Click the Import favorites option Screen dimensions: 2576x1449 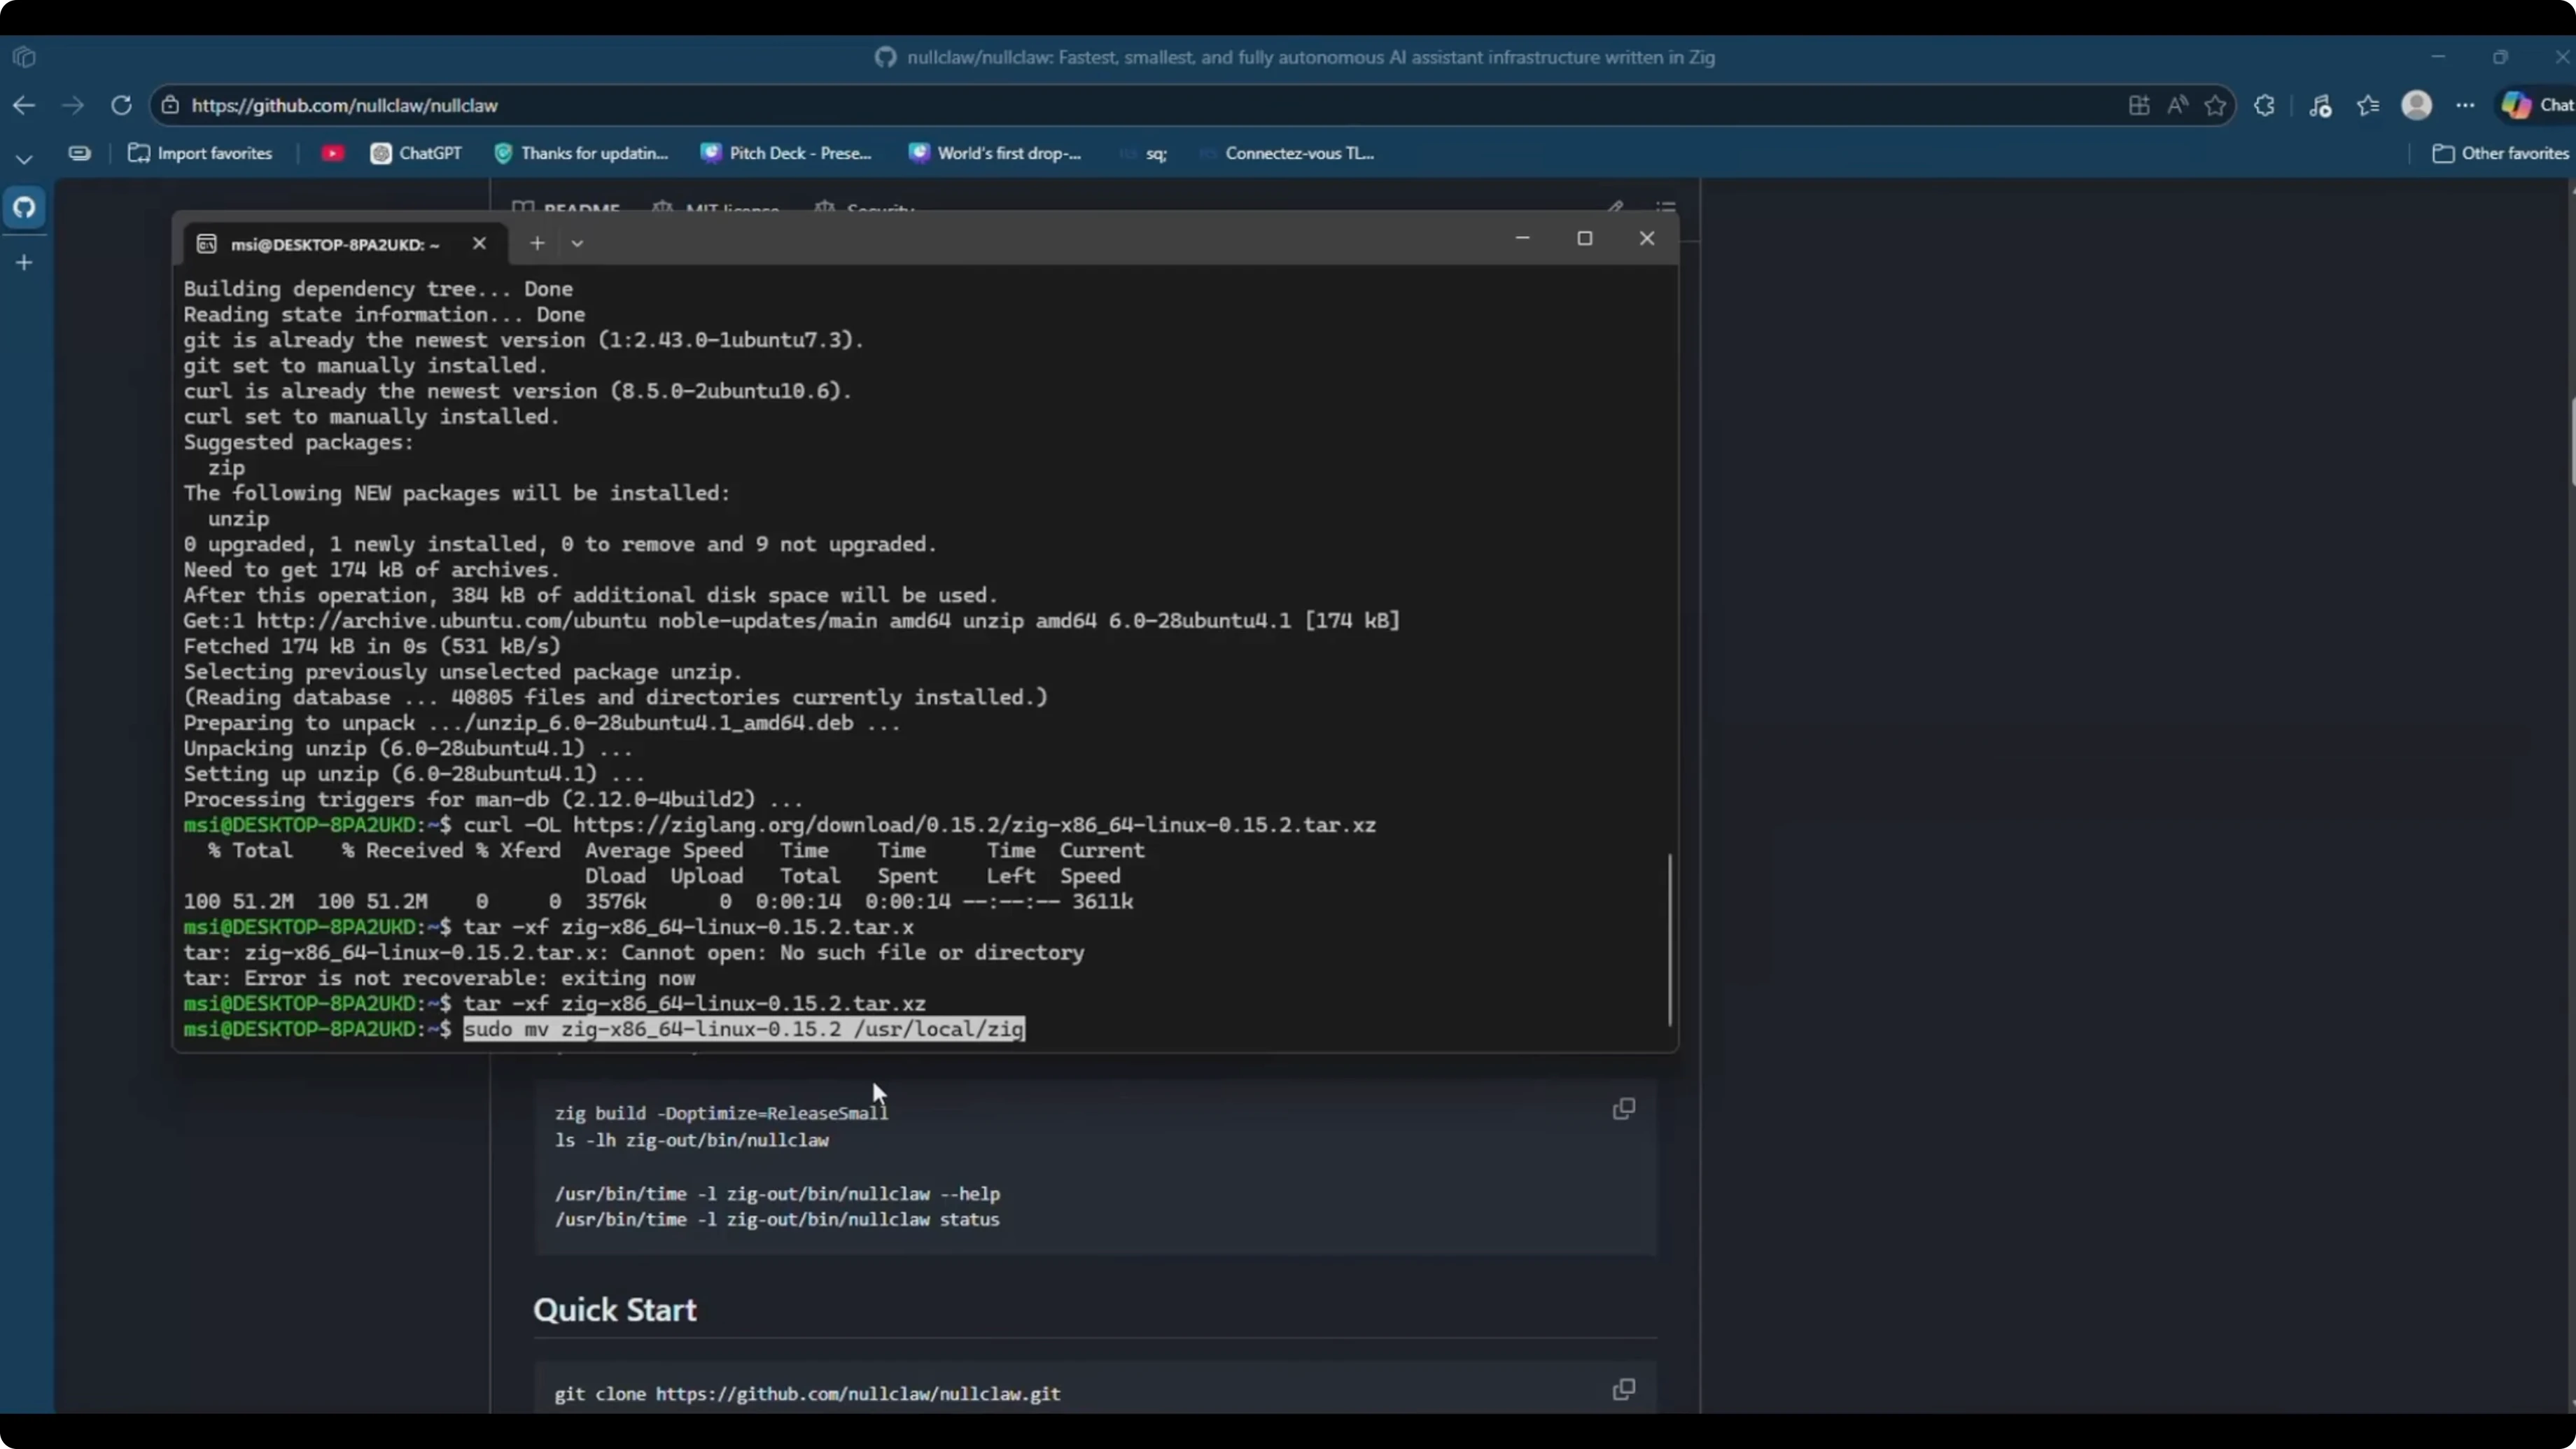pyautogui.click(x=201, y=153)
